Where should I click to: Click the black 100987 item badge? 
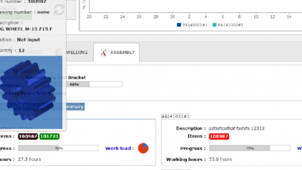point(28,137)
